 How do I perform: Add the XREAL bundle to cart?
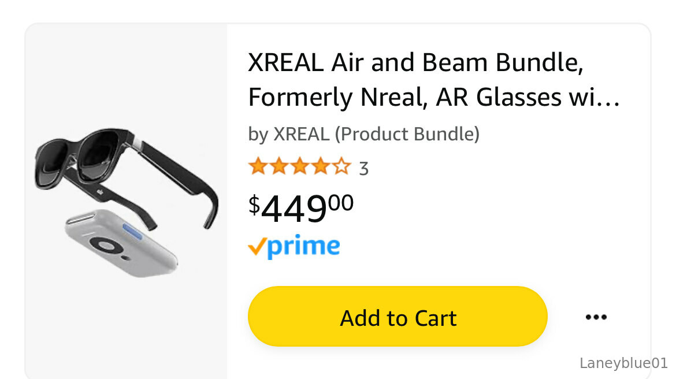coord(398,317)
